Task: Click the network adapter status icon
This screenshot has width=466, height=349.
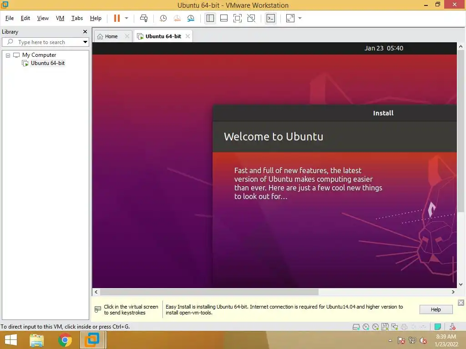Action: [395, 327]
